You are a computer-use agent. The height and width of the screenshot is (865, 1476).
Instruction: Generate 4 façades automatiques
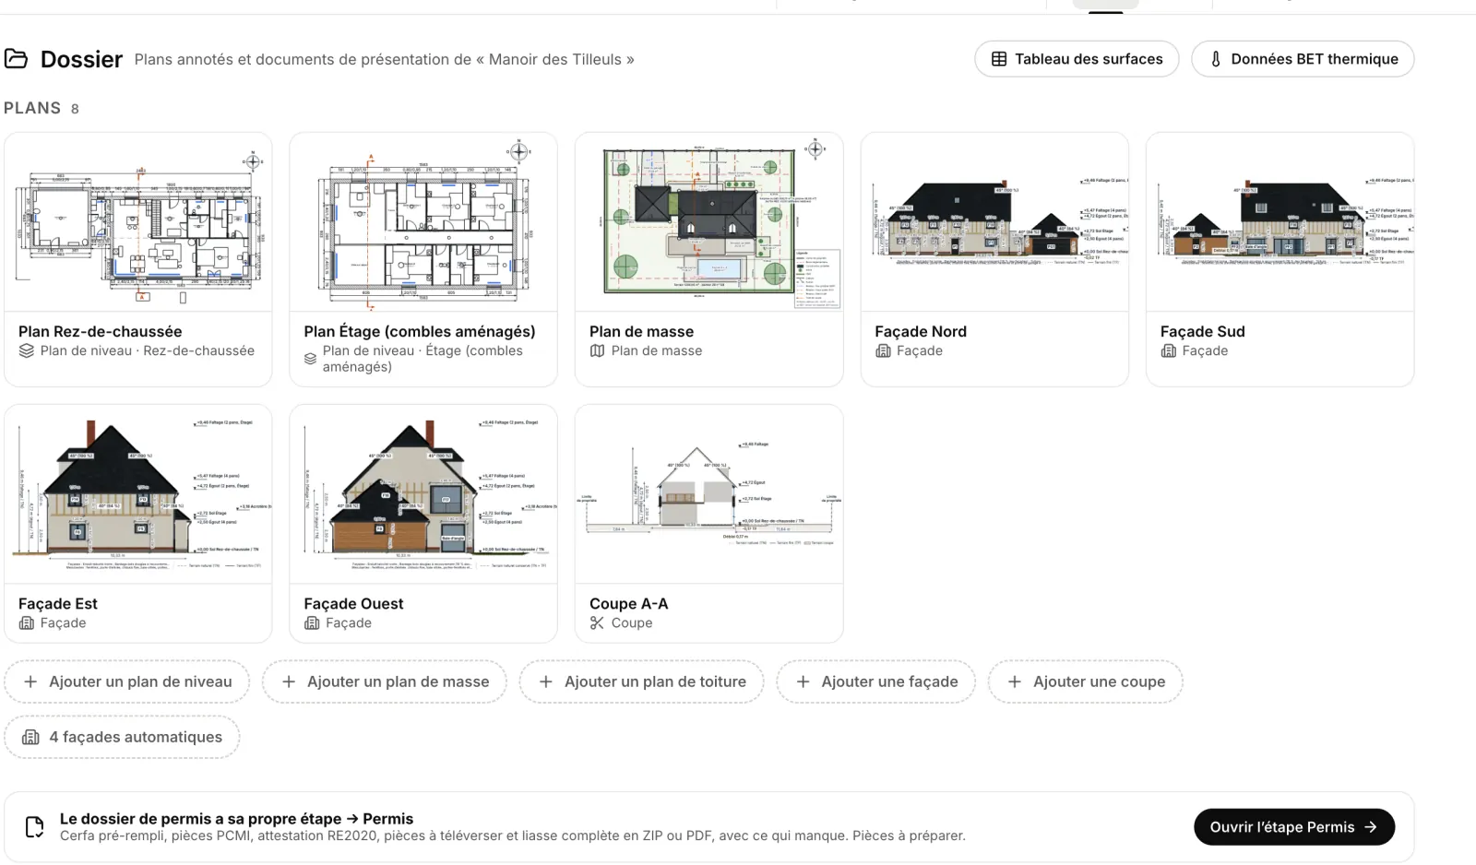(122, 737)
